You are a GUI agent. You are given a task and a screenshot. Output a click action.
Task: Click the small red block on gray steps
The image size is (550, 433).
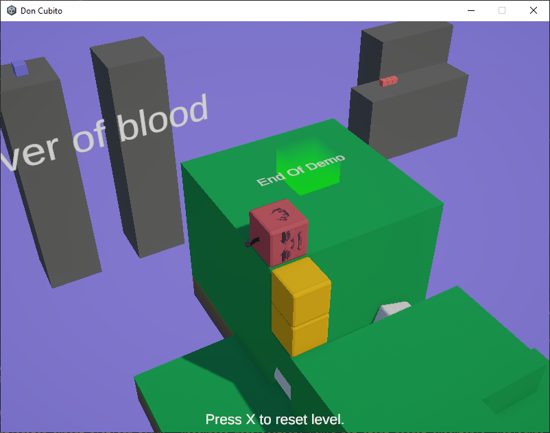tap(388, 82)
